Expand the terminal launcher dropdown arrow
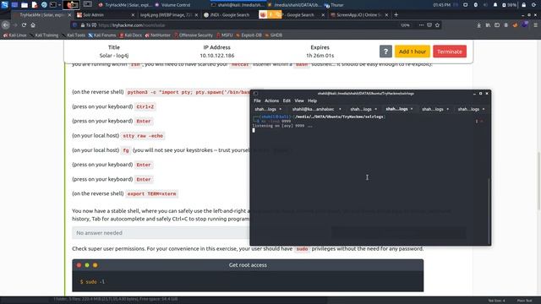This screenshot has height=304, width=541. pyautogui.click(x=59, y=5)
